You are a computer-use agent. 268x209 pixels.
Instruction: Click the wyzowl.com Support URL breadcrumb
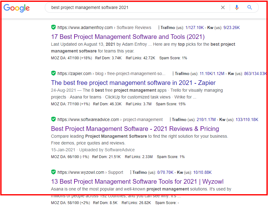coord(90,172)
